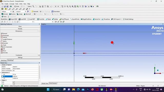Screen dimensions: 164x92
Task: Select the Radius dimension tool
Action: coord(4,41)
